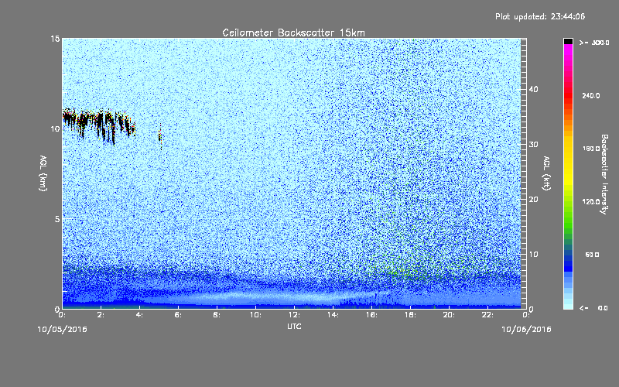Click the colorbar value 180.0
The width and height of the screenshot is (619, 387).
pyautogui.click(x=590, y=149)
